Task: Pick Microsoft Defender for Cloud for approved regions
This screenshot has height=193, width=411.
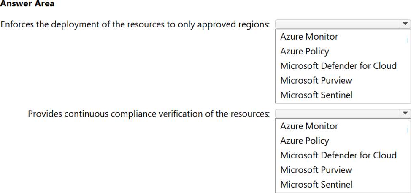Action: [x=338, y=66]
